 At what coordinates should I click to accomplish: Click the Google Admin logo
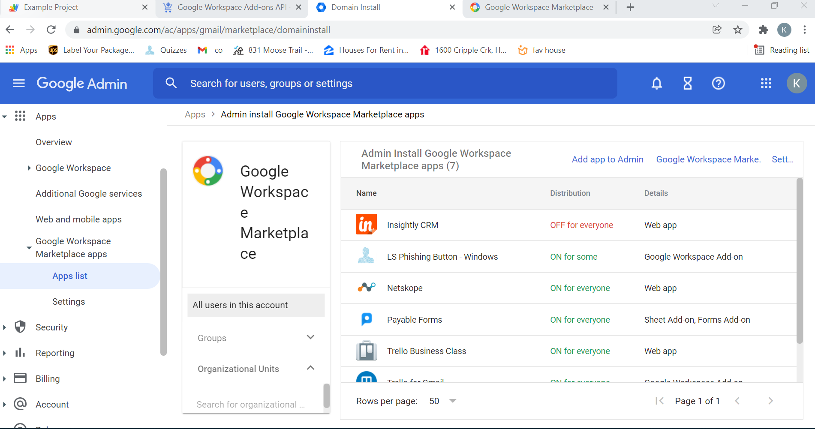coord(82,83)
